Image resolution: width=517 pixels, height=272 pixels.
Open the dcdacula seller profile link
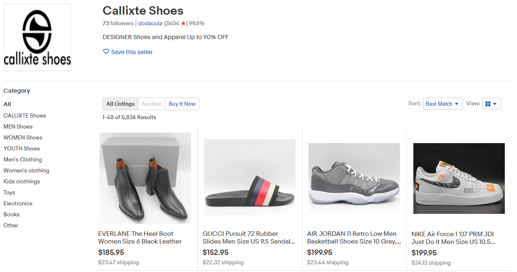click(x=150, y=23)
